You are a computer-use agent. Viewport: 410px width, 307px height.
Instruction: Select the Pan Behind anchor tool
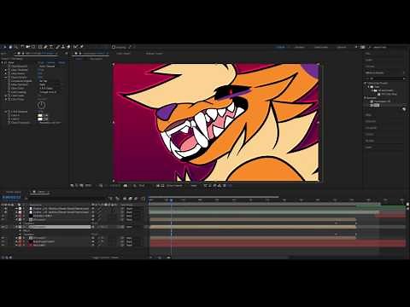coord(33,47)
